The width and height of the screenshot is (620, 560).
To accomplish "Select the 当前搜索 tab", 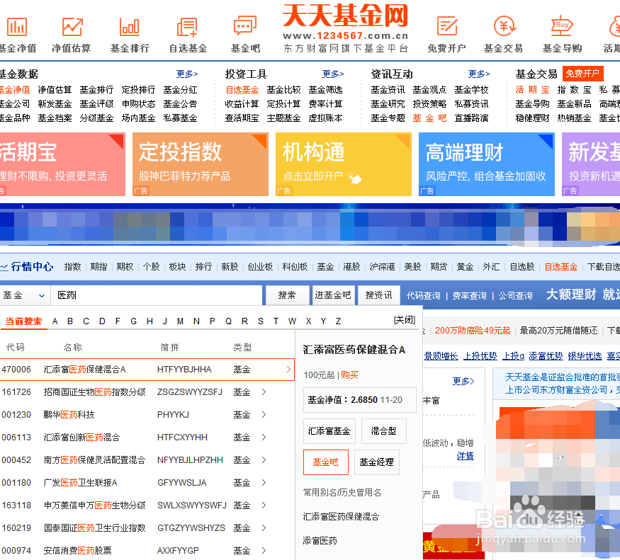I will 23,321.
